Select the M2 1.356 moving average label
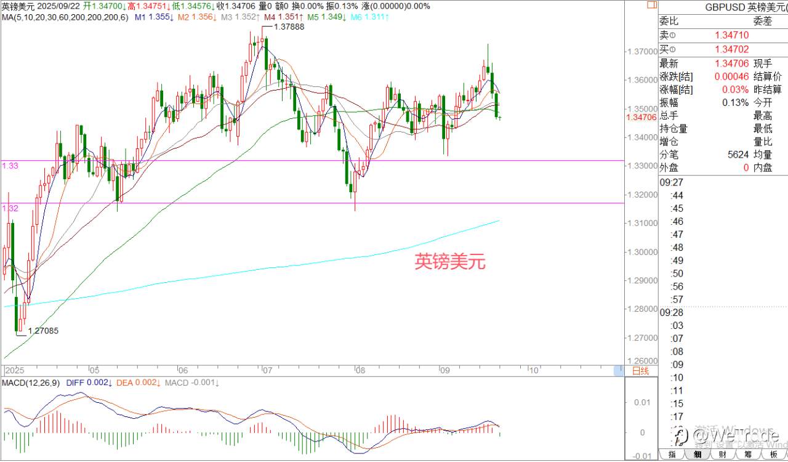 tap(197, 17)
